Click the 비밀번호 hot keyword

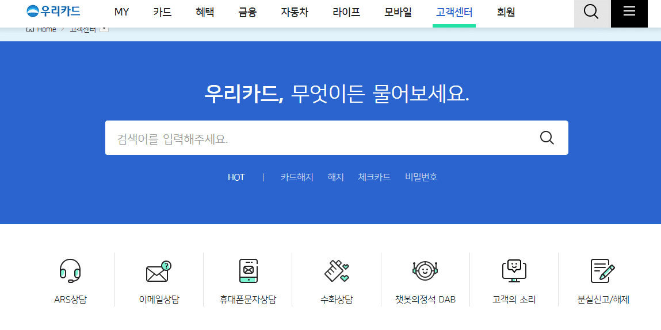click(x=421, y=177)
